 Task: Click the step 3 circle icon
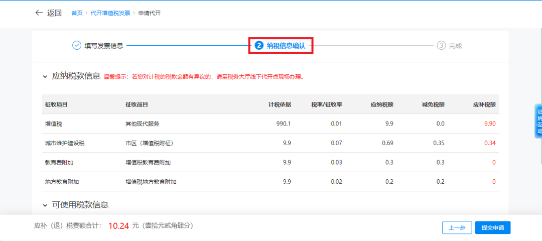(x=441, y=45)
